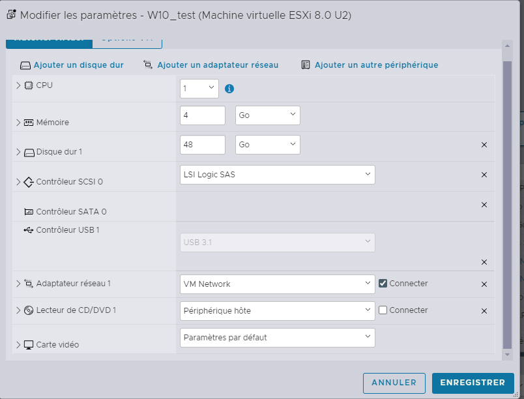Viewport: 524px width, 399px height.
Task: Remove Lecteur de CD/DVD 1 with X icon
Action: coord(484,311)
